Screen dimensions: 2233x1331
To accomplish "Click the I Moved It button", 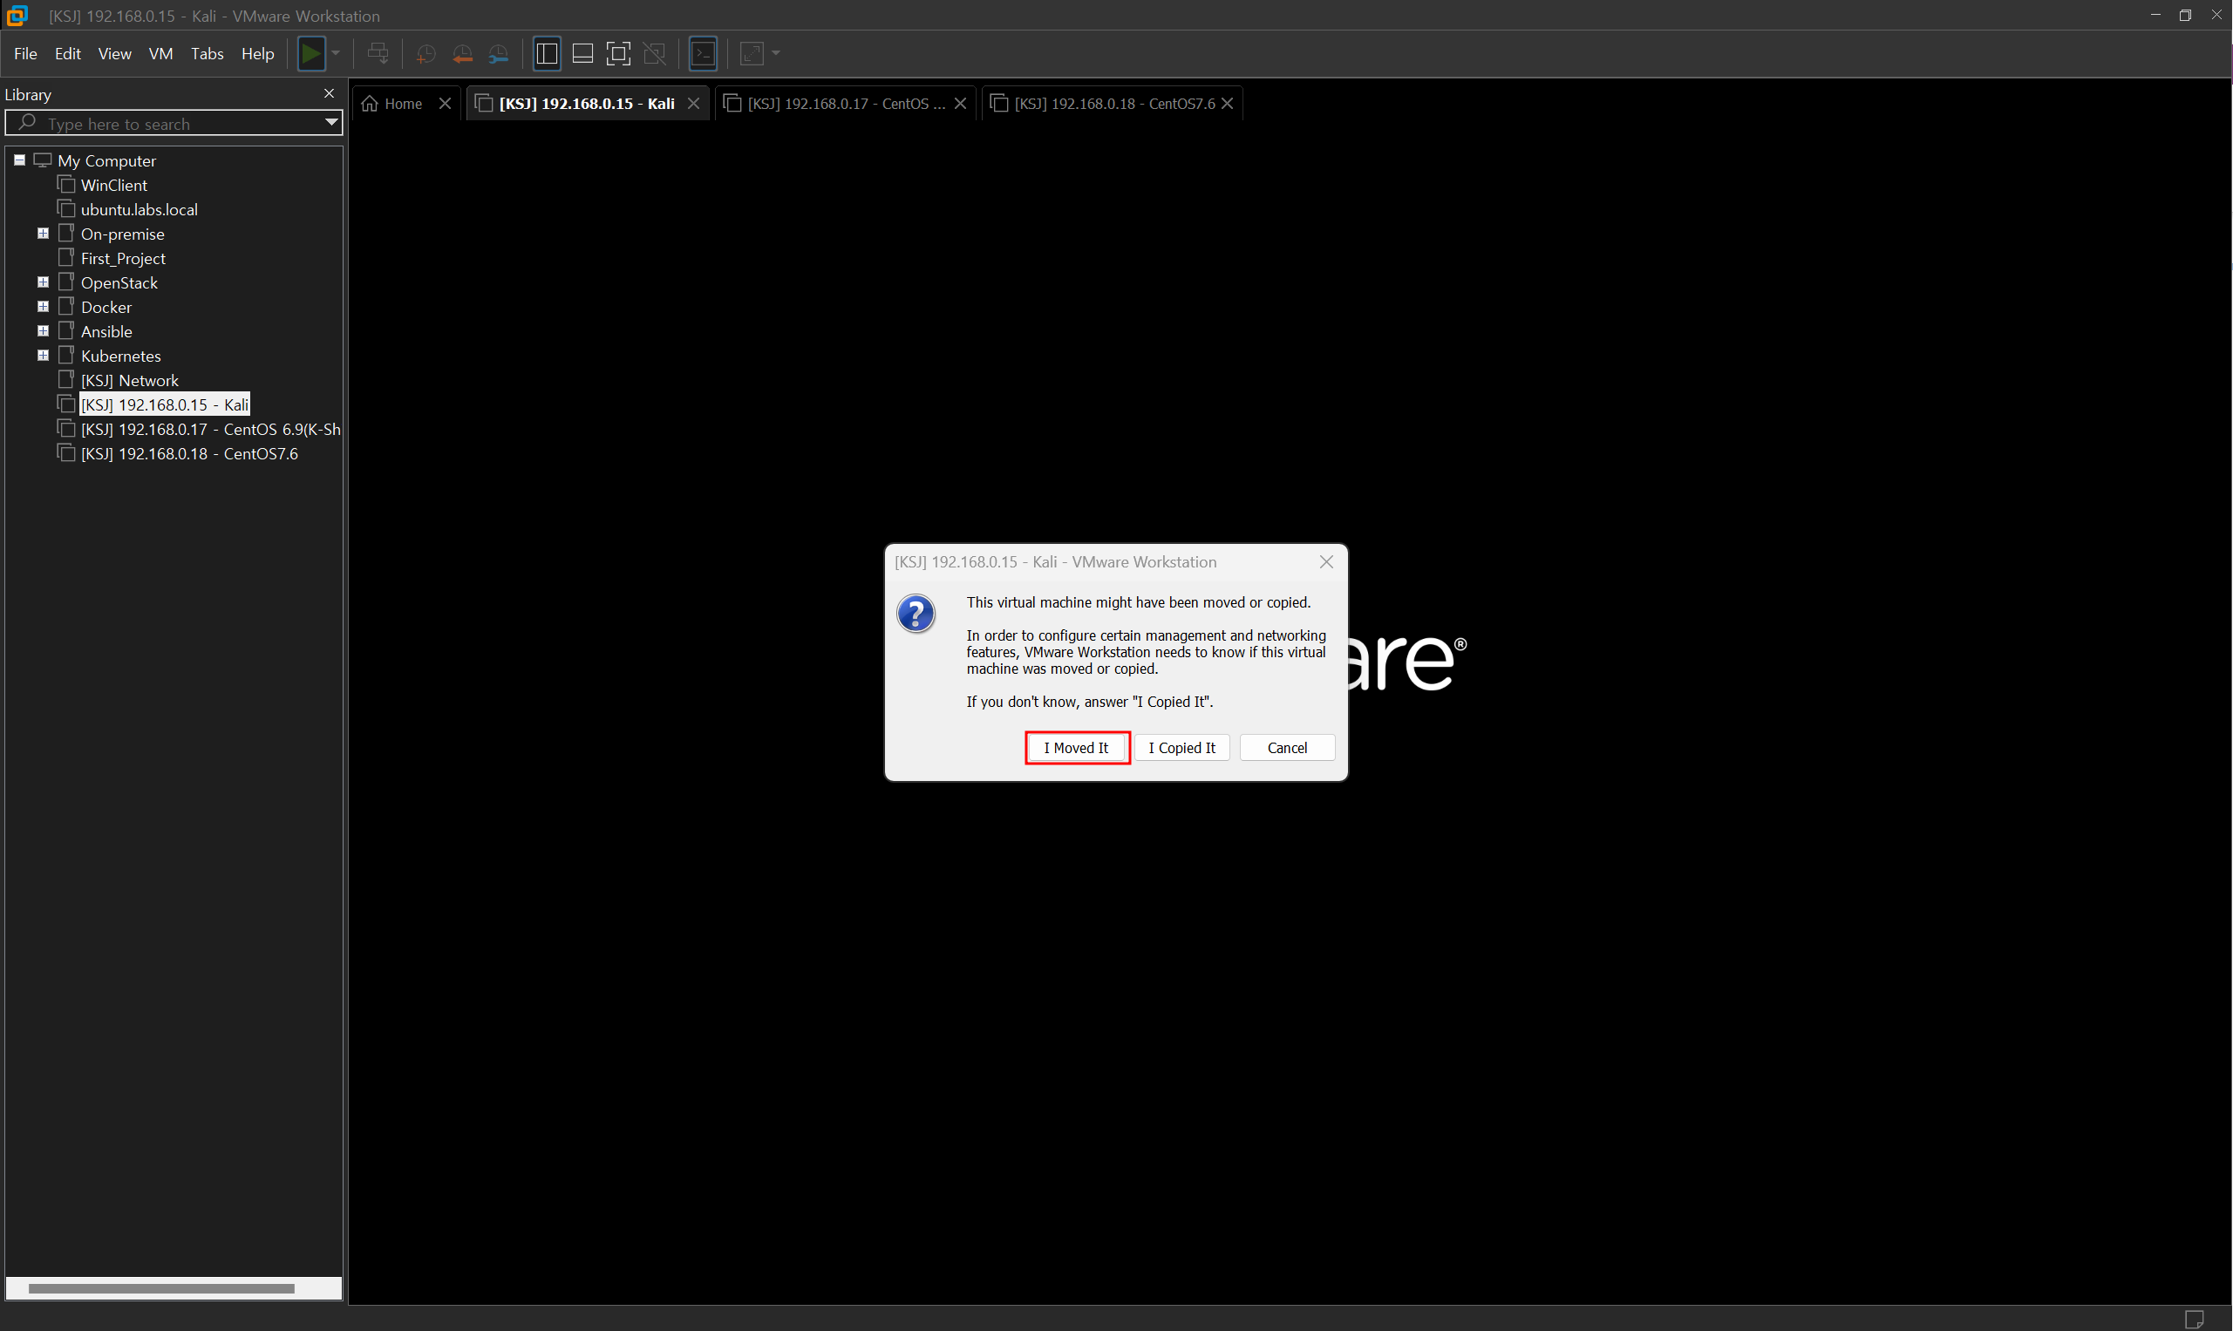I will [1076, 748].
